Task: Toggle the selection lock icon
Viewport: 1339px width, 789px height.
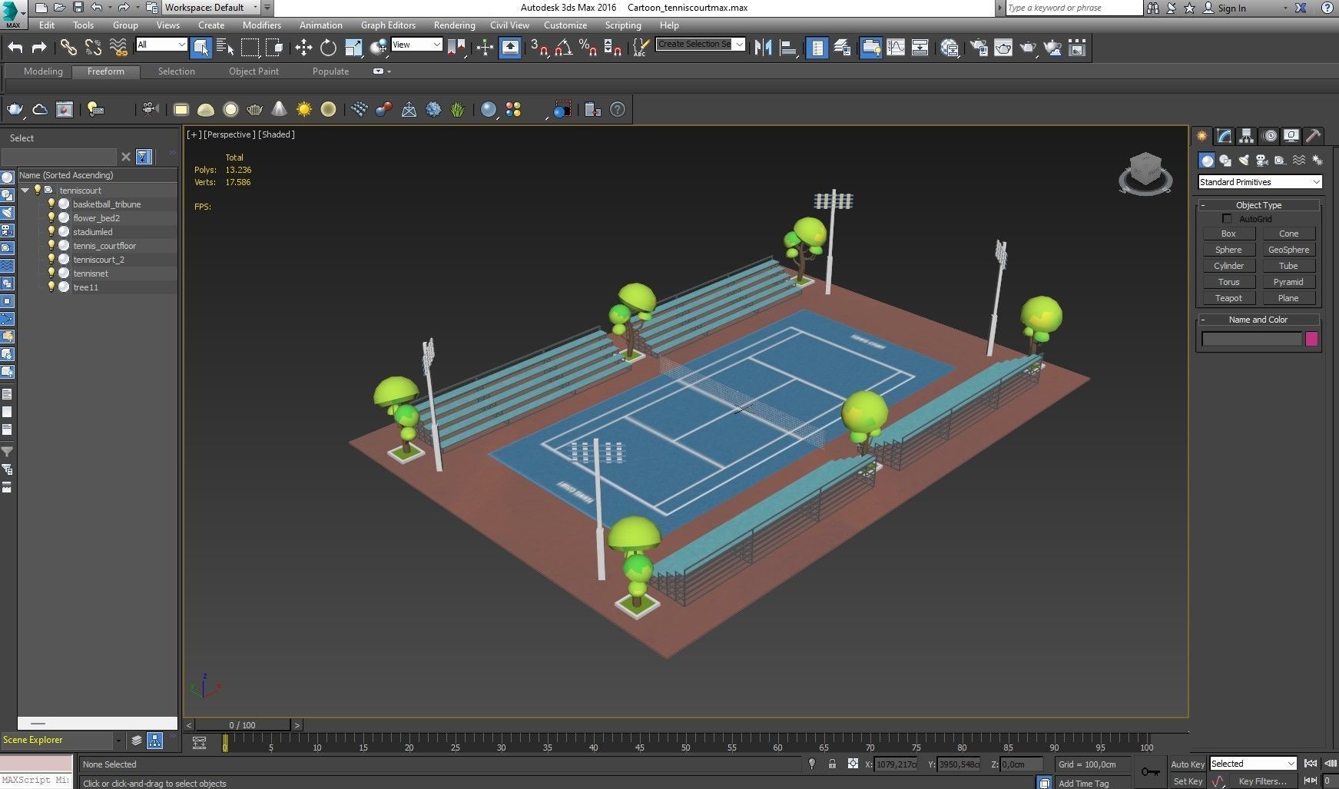Action: coord(832,764)
